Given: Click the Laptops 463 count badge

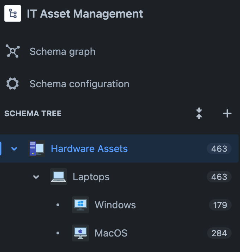Looking at the screenshot, I should pos(219,177).
